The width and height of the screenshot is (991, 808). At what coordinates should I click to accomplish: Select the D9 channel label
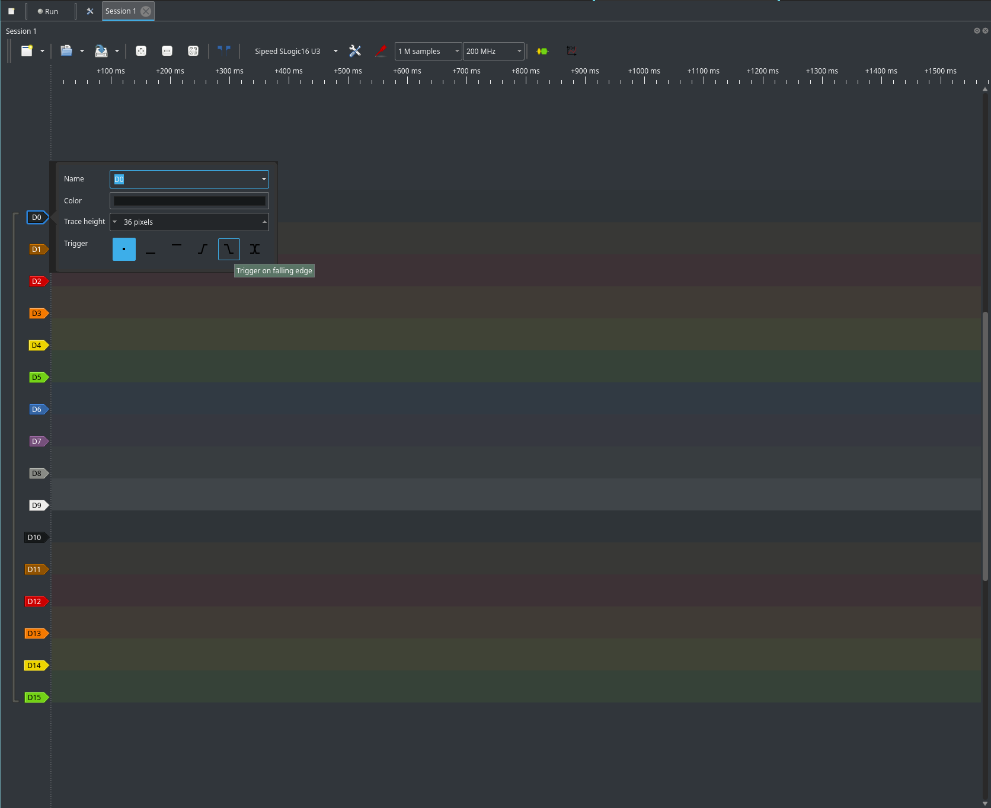pos(37,506)
